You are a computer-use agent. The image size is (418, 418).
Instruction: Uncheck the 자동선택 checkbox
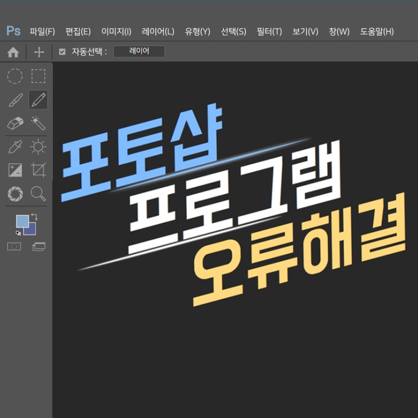tap(62, 52)
